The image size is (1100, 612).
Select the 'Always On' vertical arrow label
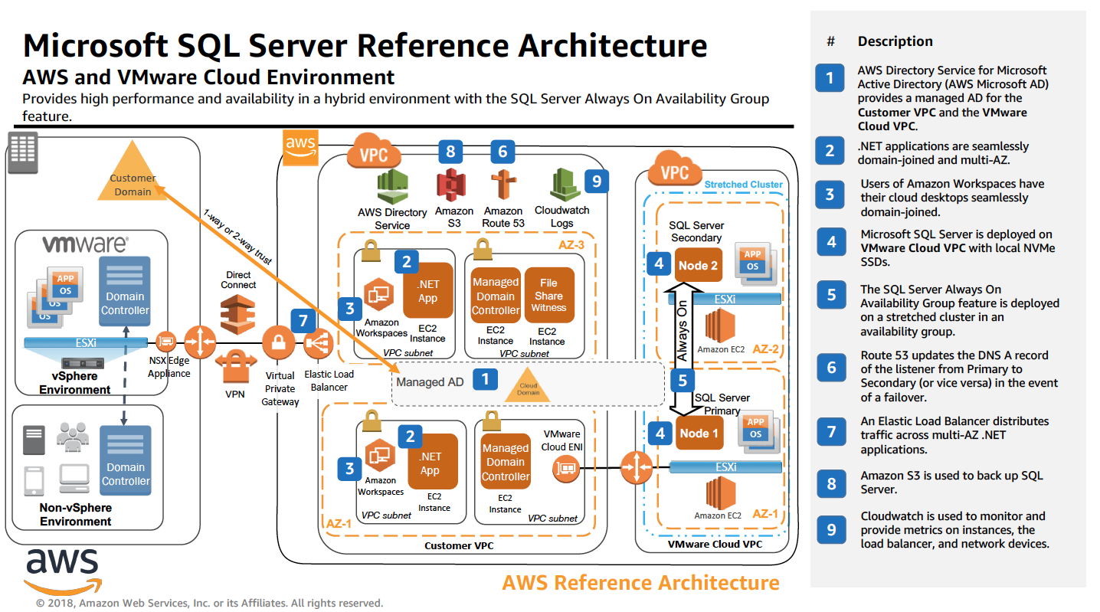[x=683, y=332]
